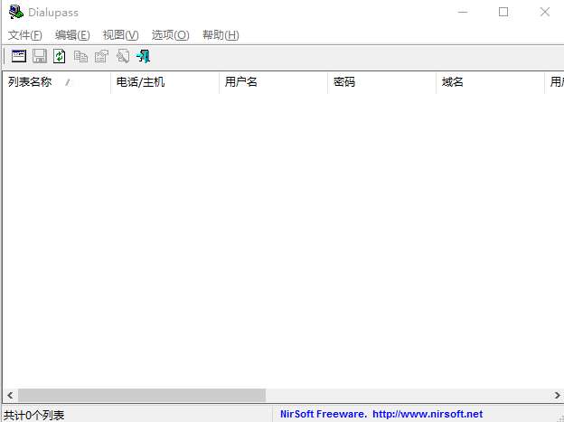Click the horizontal scrollbar right arrow
564x422 pixels.
(x=557, y=396)
